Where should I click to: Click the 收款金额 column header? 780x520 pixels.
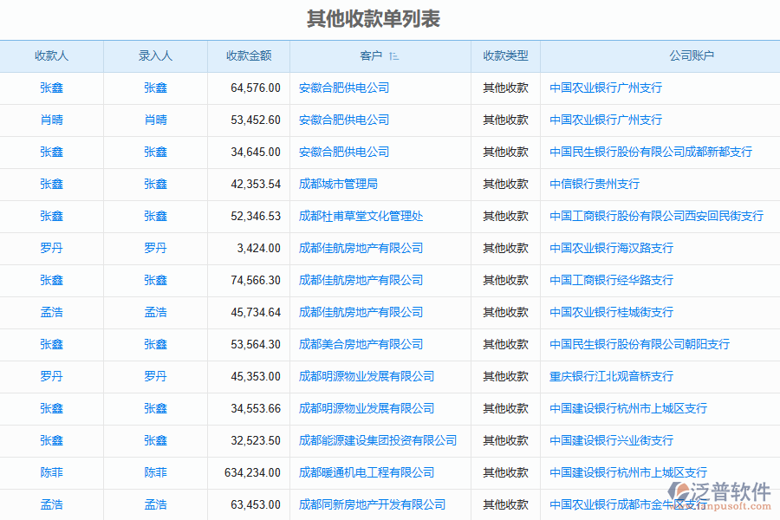pyautogui.click(x=249, y=55)
